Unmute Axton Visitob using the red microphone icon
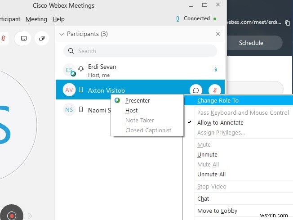The image size is (293, 220). [215, 90]
